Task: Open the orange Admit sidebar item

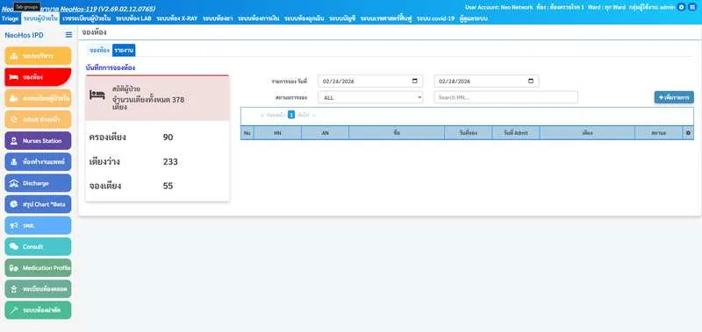Action: click(38, 119)
